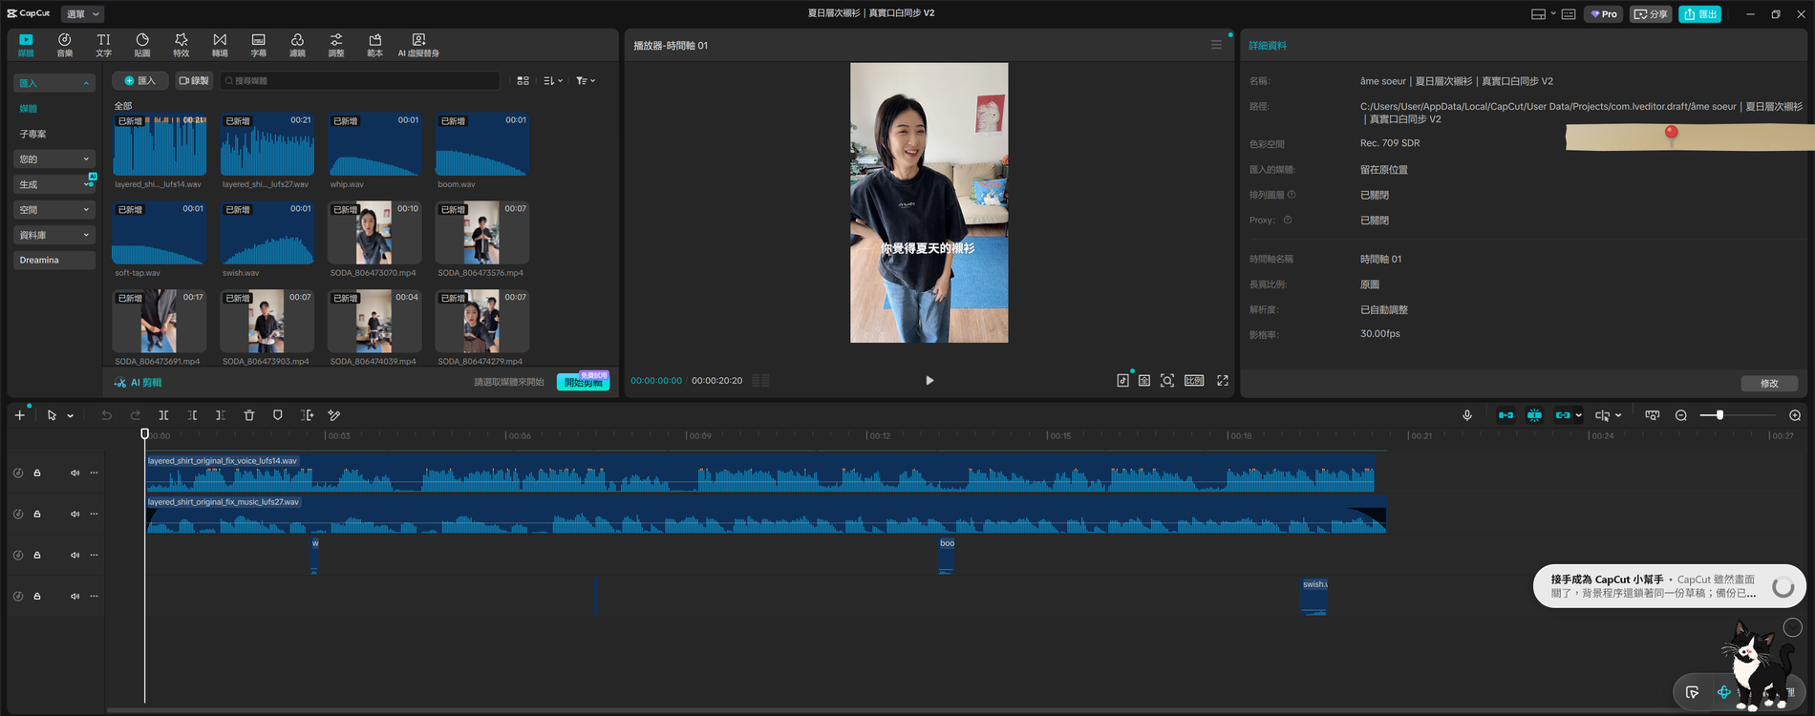Click the 修改 button in details panel
1815x716 pixels.
click(1769, 383)
